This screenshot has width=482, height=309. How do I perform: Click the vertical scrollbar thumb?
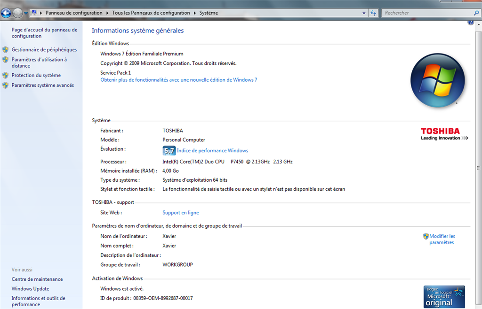tap(478, 167)
